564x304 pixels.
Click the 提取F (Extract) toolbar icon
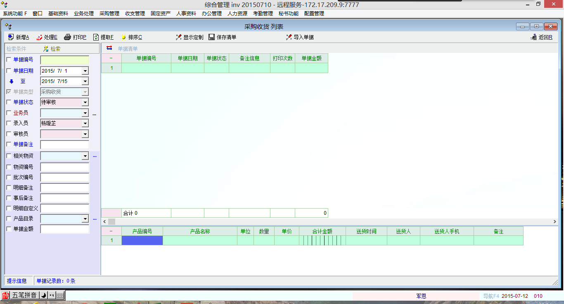click(x=96, y=37)
